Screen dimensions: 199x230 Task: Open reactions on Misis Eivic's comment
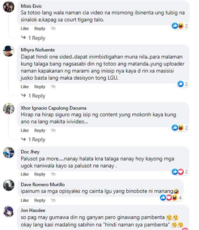tap(180, 26)
